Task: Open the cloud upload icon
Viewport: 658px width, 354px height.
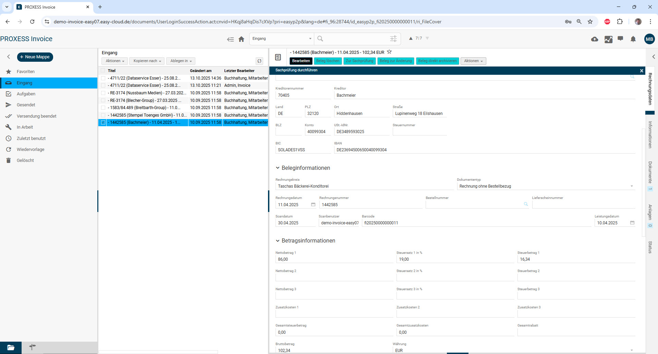Action: (595, 39)
